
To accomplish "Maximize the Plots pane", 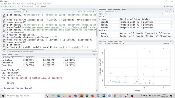I will 173,41.
